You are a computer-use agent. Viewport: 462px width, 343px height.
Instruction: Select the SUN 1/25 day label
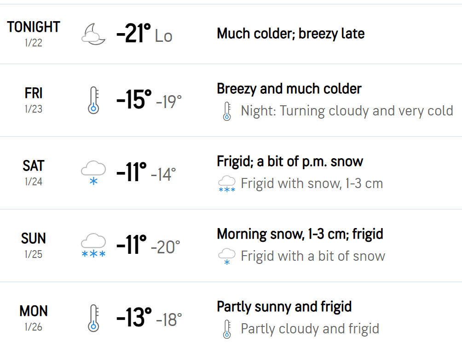[34, 245]
